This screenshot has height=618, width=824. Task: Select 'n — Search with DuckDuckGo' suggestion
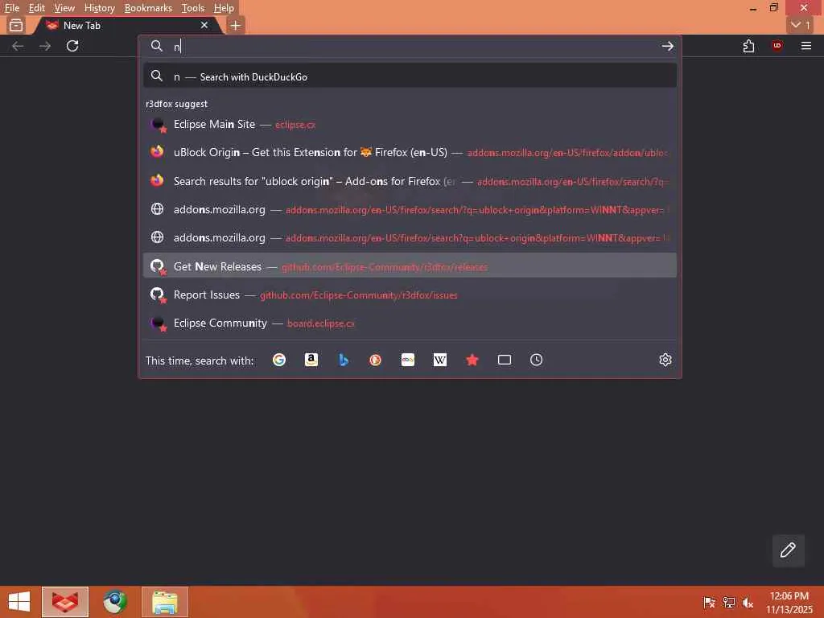(410, 76)
